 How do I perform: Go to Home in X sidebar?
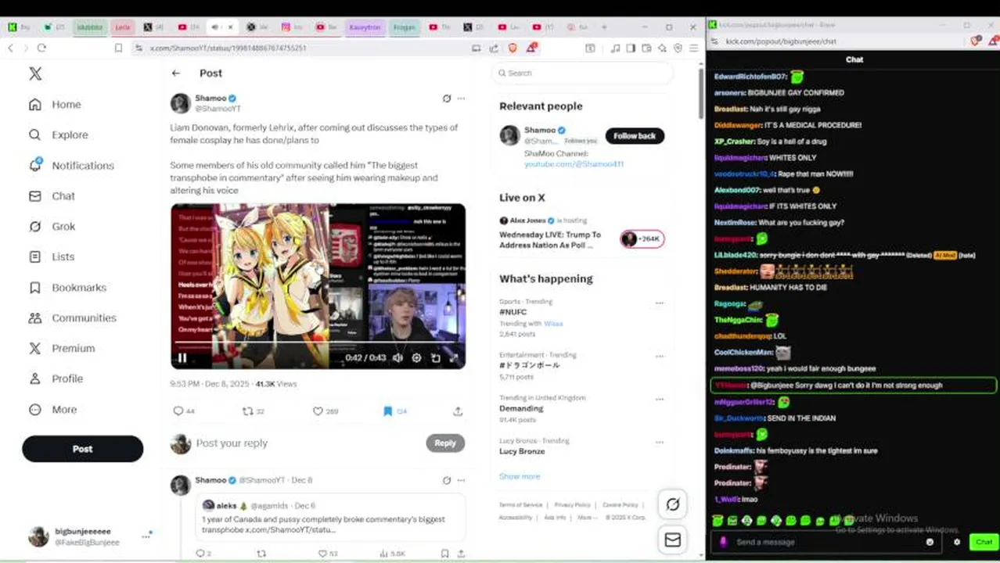(55, 105)
